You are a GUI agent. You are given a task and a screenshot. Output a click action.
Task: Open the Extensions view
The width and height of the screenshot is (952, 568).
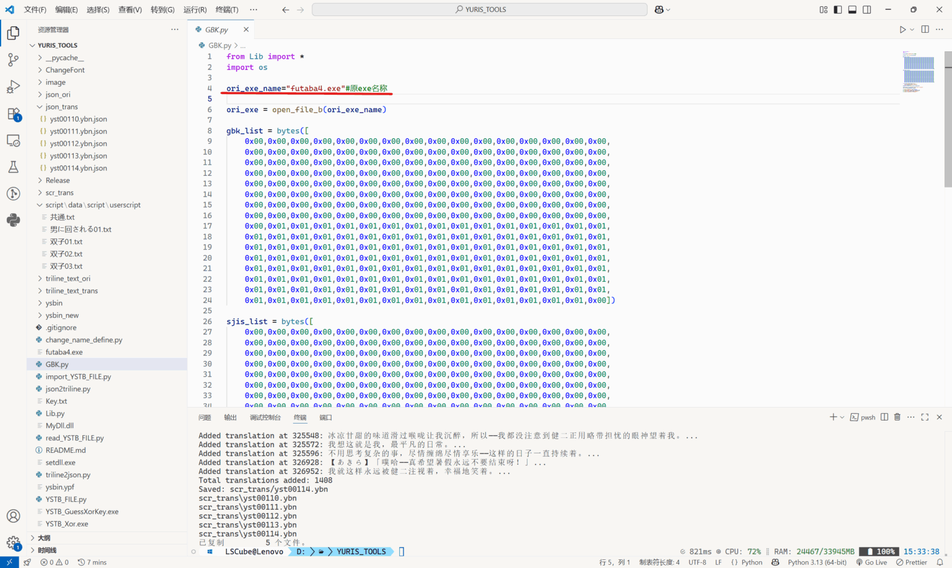(13, 114)
